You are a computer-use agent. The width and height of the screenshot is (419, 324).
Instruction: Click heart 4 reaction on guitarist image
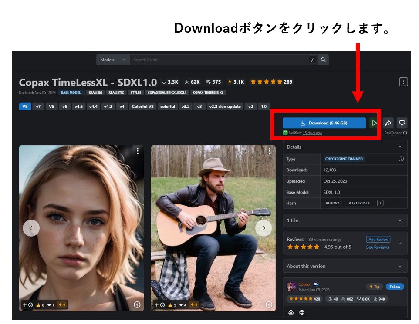pos(183,305)
